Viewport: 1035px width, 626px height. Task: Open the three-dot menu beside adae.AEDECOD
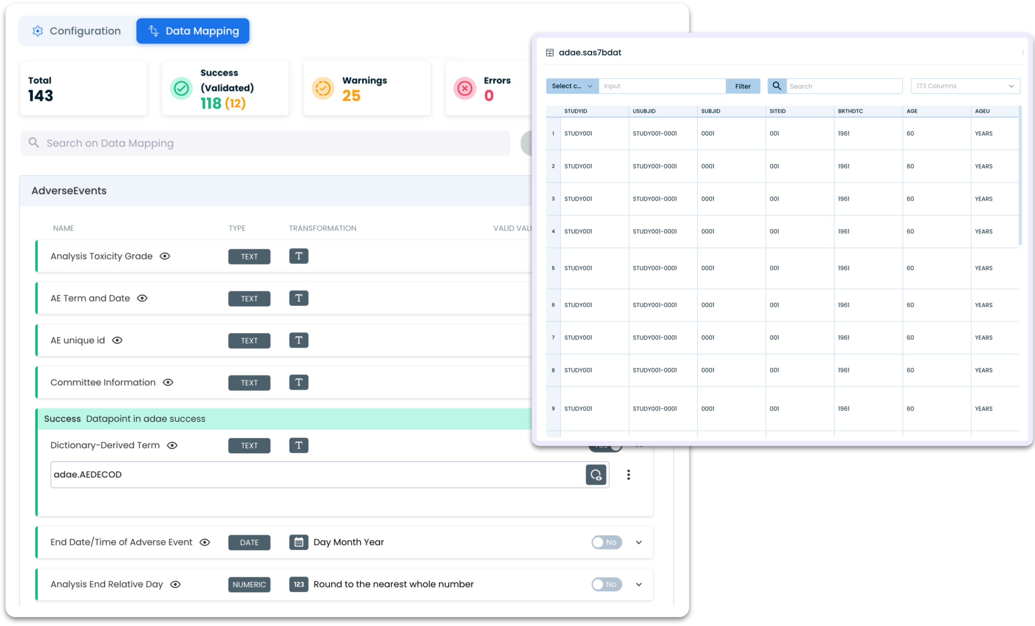628,475
